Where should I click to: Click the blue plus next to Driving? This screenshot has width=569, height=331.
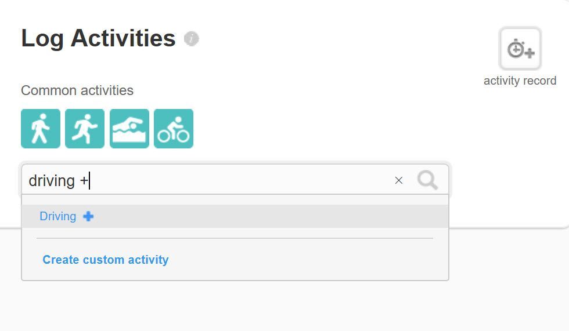click(88, 217)
